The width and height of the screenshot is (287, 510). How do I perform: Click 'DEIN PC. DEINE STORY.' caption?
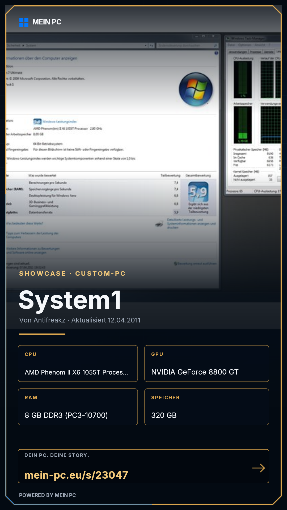(x=57, y=455)
